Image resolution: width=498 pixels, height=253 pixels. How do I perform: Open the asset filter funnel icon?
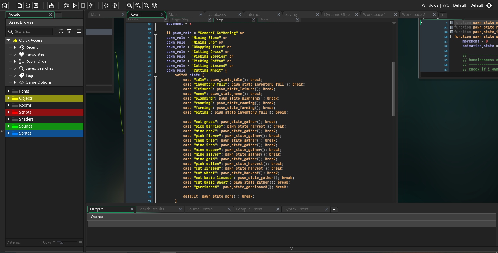tap(69, 31)
